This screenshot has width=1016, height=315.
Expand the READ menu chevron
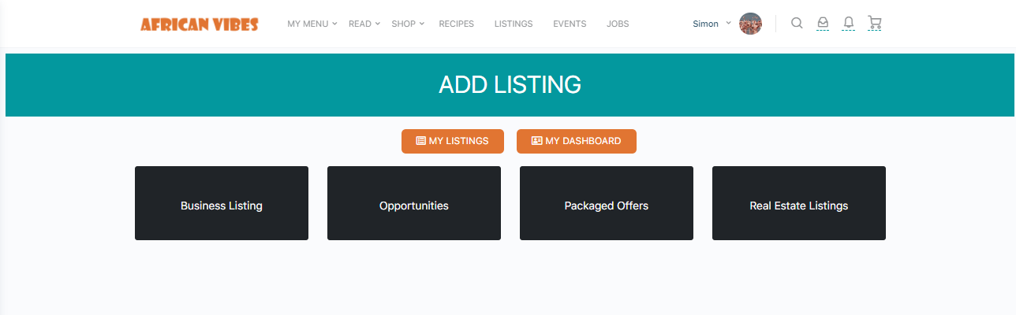pos(378,24)
